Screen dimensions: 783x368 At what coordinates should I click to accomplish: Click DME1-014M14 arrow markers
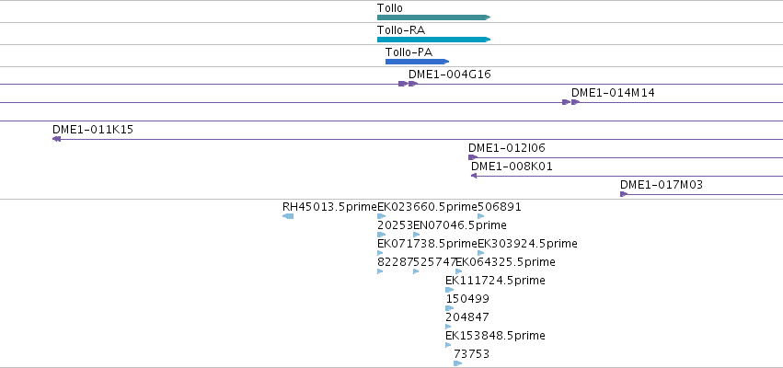[570, 102]
